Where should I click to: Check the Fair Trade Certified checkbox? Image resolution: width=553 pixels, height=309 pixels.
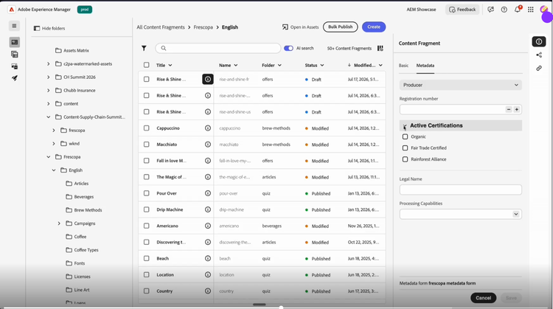tap(405, 147)
